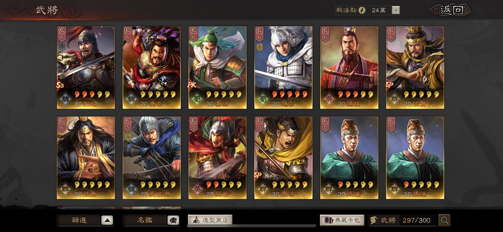This screenshot has height=232, width=503.
Task: Select the 孫策 general card
Action: 217,157
